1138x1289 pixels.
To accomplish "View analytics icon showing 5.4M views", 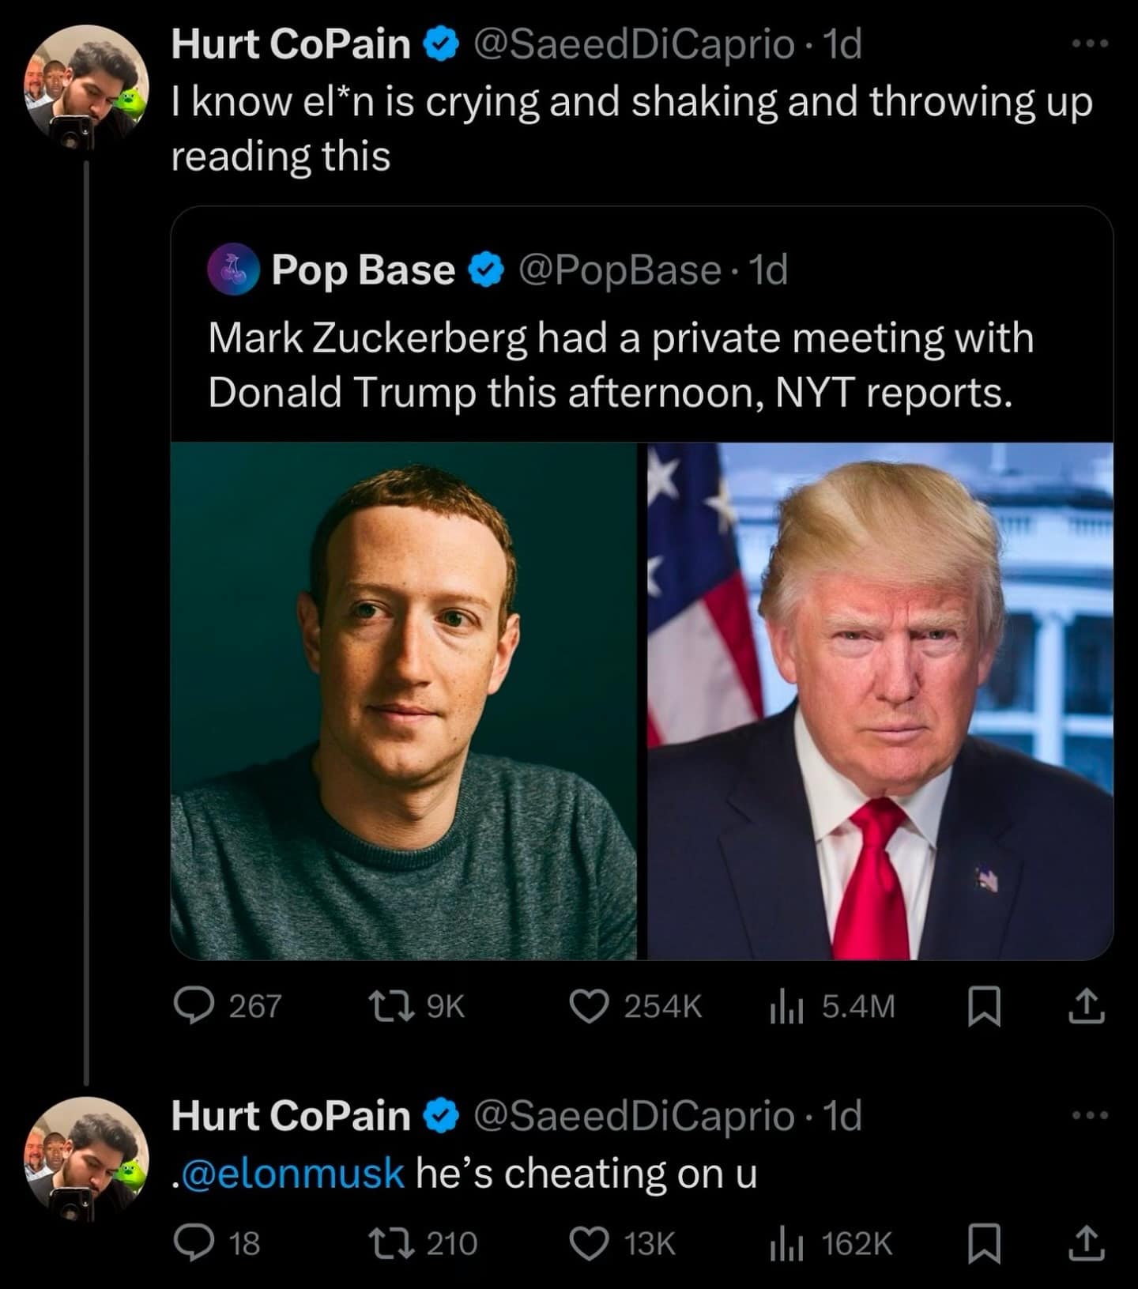I will 786,1006.
